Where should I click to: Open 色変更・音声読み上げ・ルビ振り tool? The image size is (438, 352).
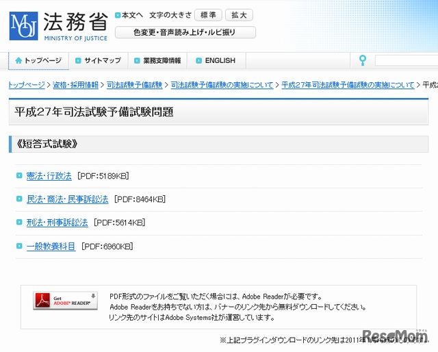(x=185, y=32)
